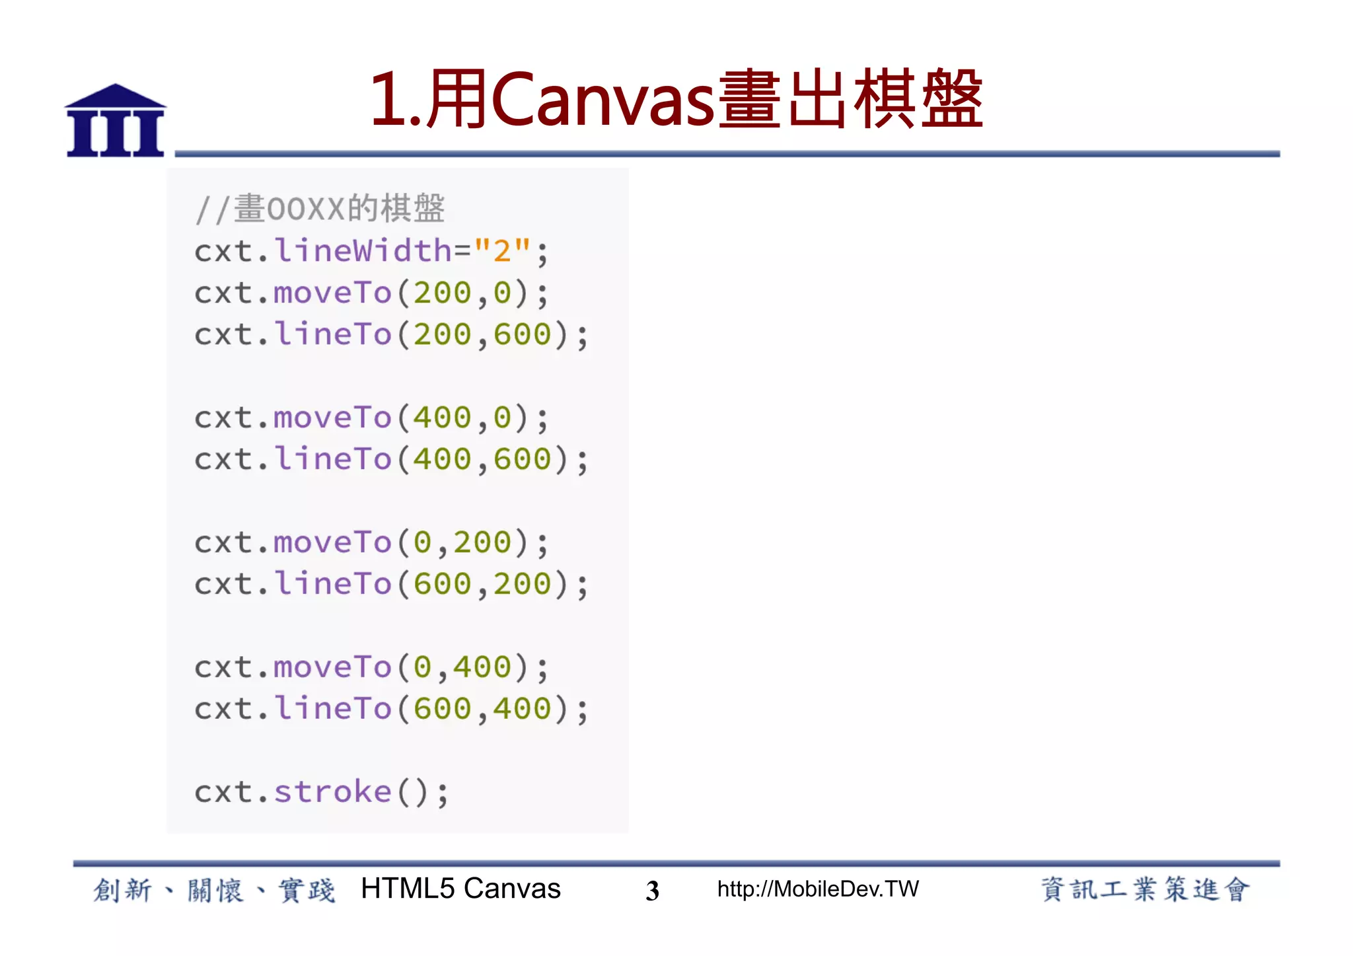Select the code line cxt.lineWidth="2";

pyautogui.click(x=371, y=251)
